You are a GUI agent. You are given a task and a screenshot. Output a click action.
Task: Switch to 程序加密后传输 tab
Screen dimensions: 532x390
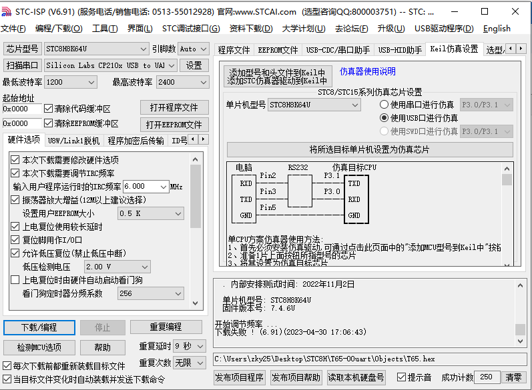[x=136, y=141]
